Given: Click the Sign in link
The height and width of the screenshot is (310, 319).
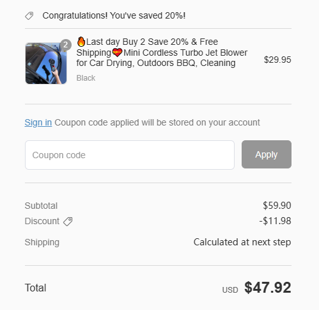Looking at the screenshot, I should [x=38, y=122].
